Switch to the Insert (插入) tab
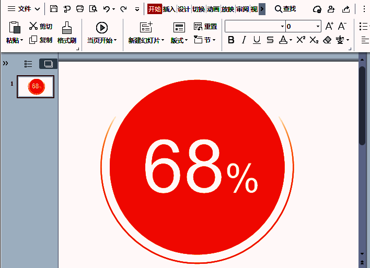 [169, 9]
